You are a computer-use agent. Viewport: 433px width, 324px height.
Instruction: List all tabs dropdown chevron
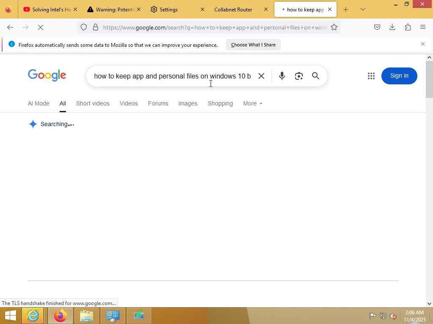coord(362,10)
